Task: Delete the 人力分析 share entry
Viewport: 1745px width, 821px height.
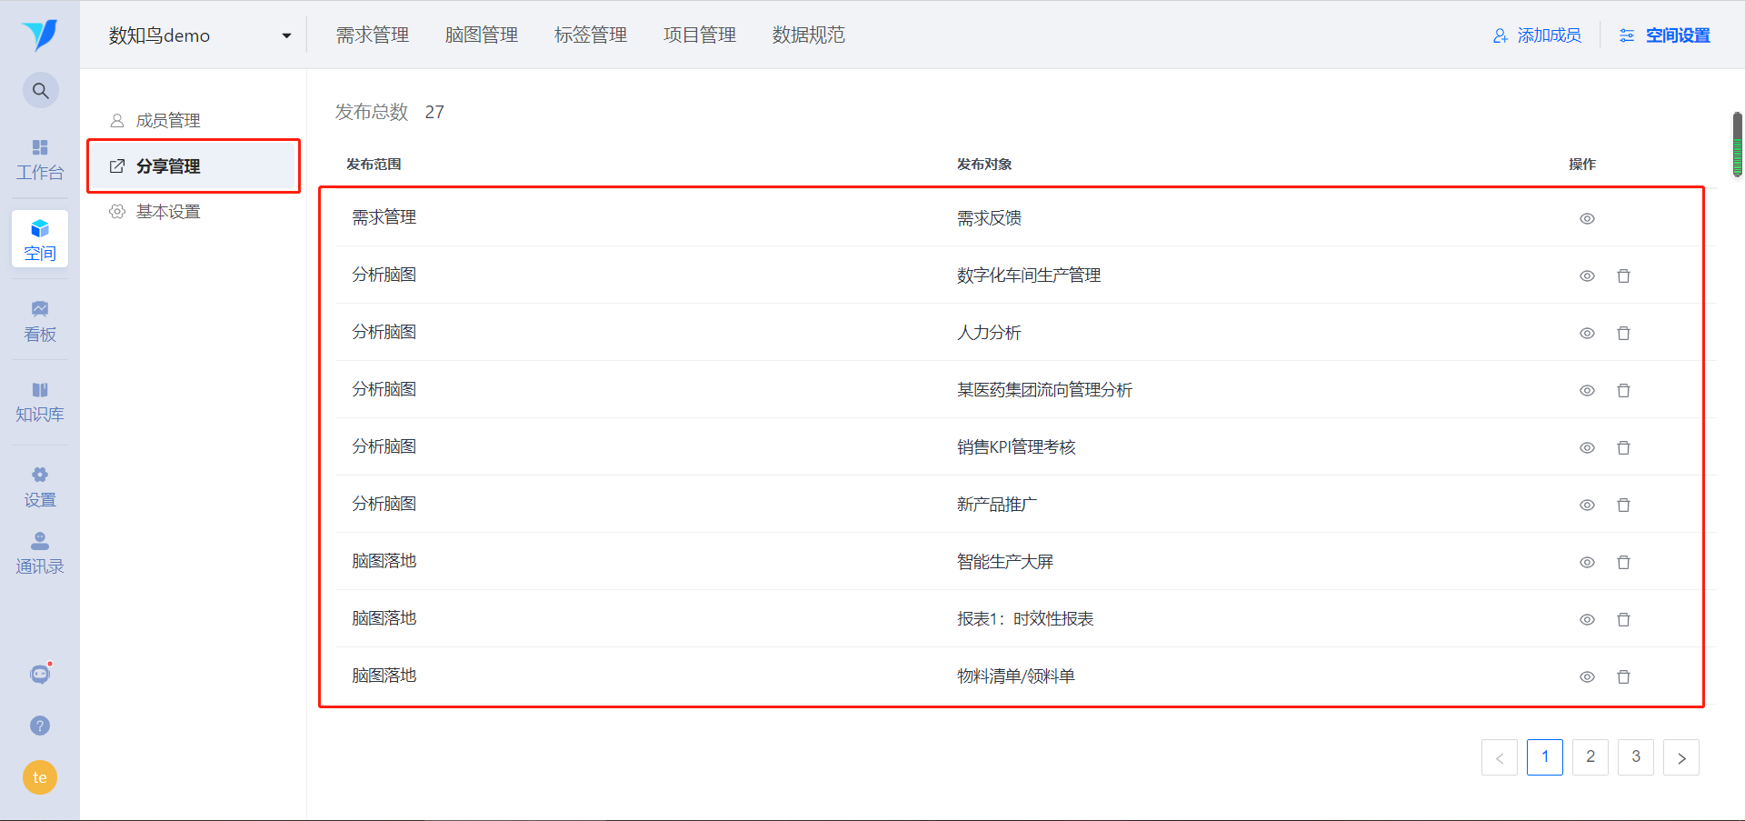Action: [x=1623, y=333]
